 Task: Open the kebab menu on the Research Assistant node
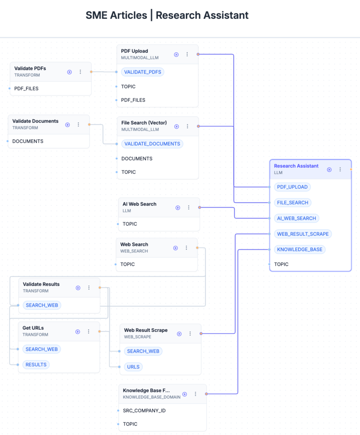340,169
